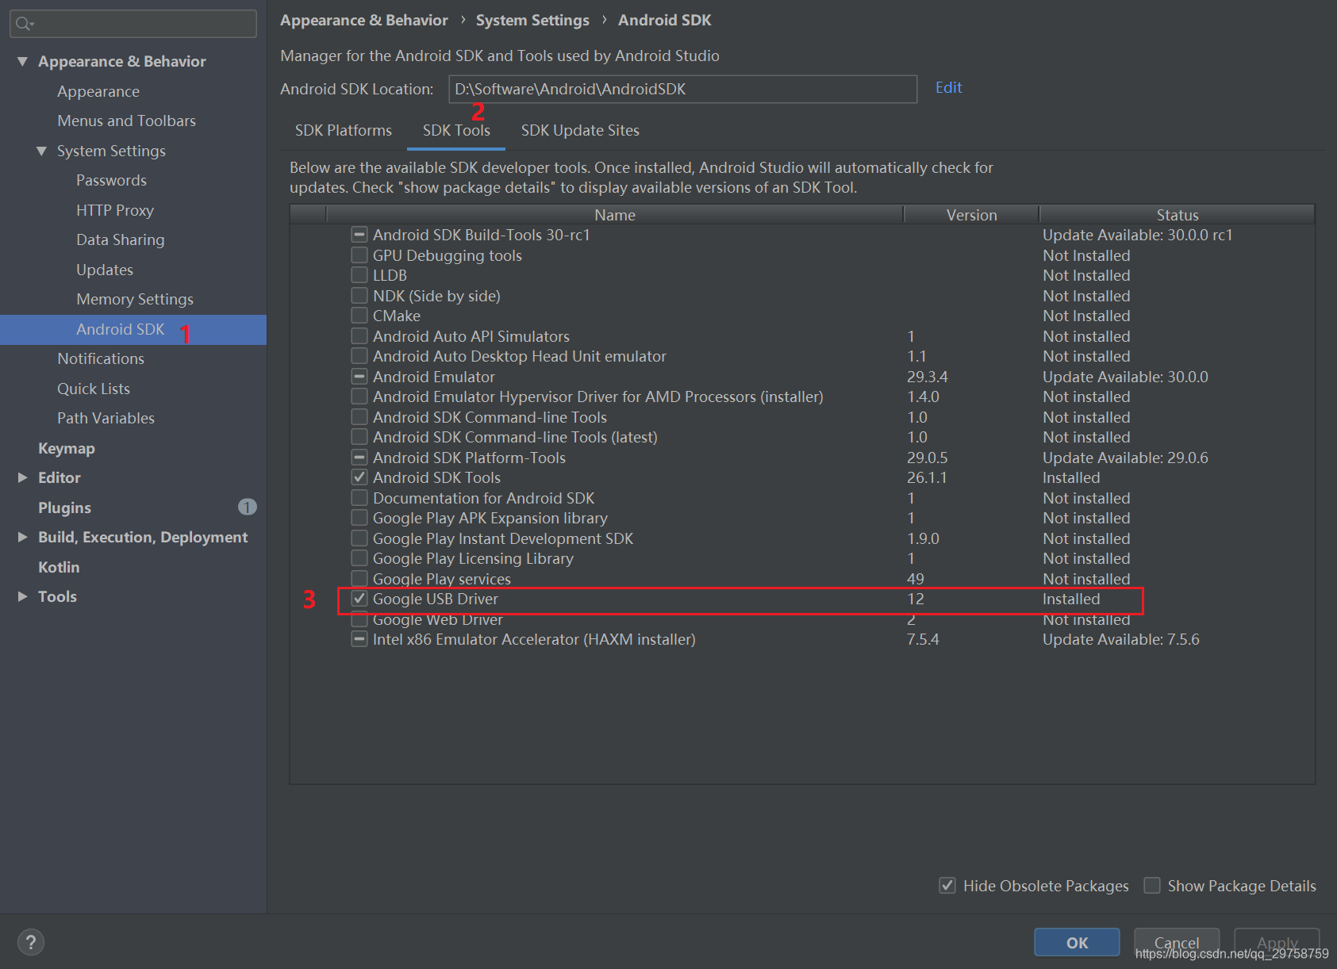Toggle Hide Obsolete Packages
This screenshot has height=969, width=1337.
[947, 886]
